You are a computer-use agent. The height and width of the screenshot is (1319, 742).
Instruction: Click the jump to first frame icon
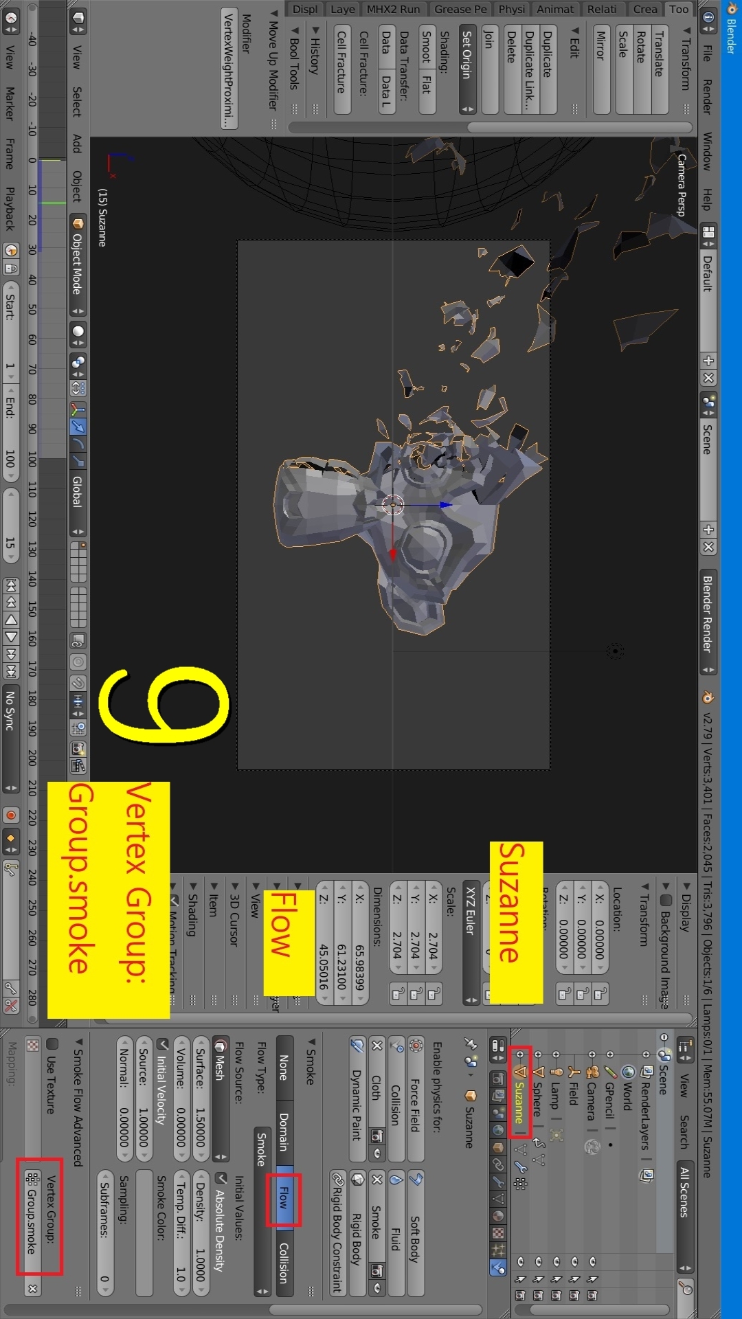pyautogui.click(x=11, y=585)
